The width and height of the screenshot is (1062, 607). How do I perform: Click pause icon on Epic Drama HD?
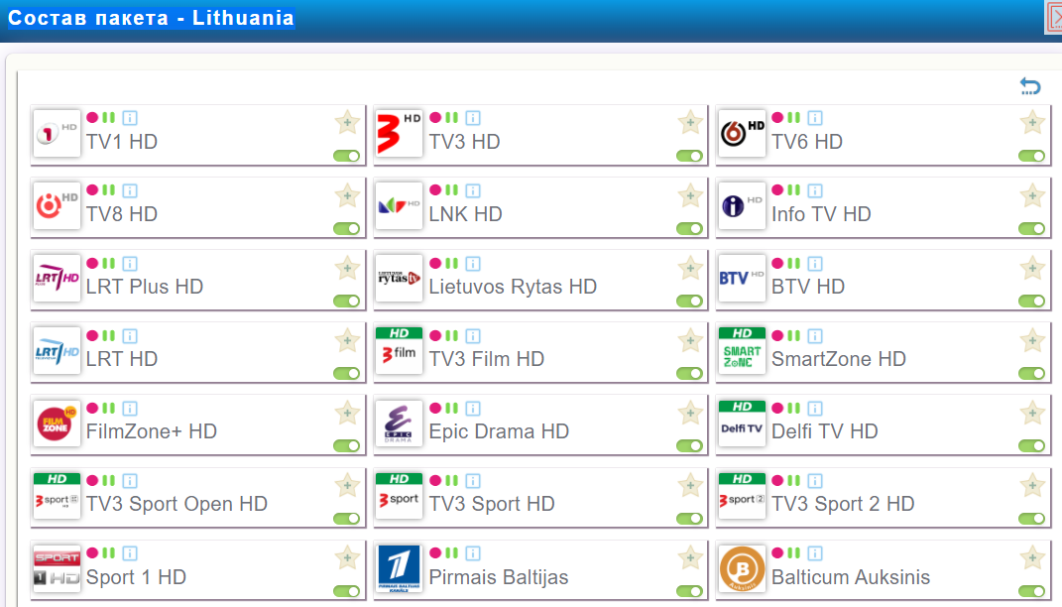[x=451, y=408]
